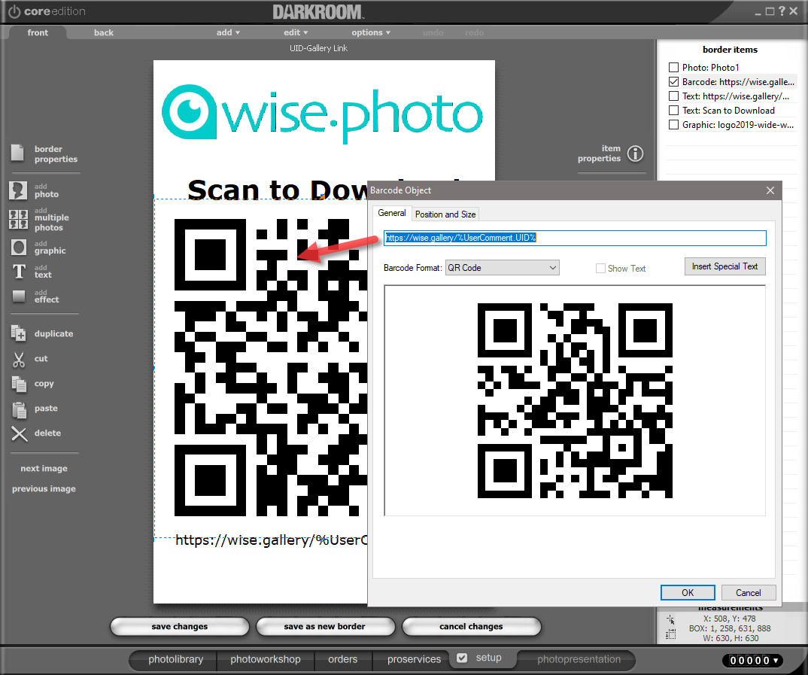Toggle the Text: Scan to Download checkbox
The image size is (808, 675).
tap(673, 111)
